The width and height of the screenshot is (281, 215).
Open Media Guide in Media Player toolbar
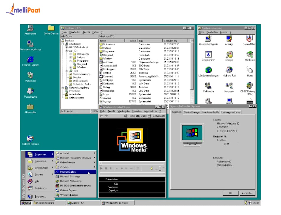tap(156, 116)
